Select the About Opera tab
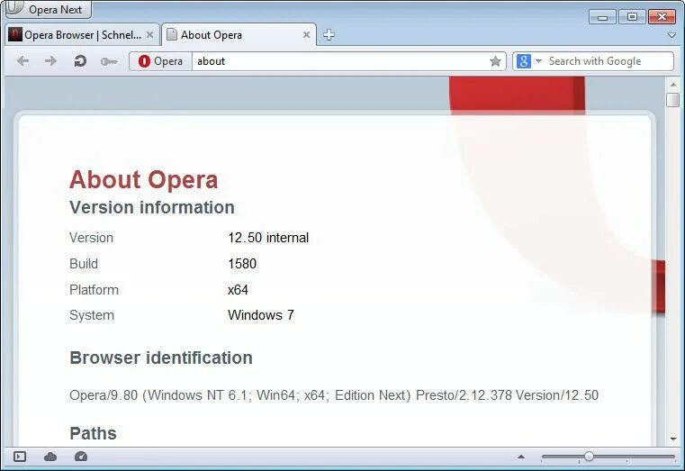The height and width of the screenshot is (471, 685). (239, 35)
